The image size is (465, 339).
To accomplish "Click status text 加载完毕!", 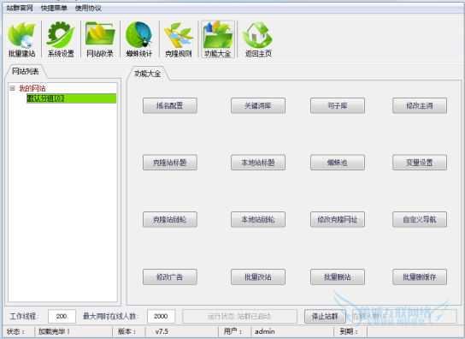I will click(x=54, y=331).
